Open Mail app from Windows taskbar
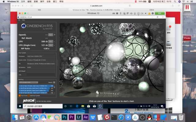The width and height of the screenshot is (196, 122). (94, 106)
